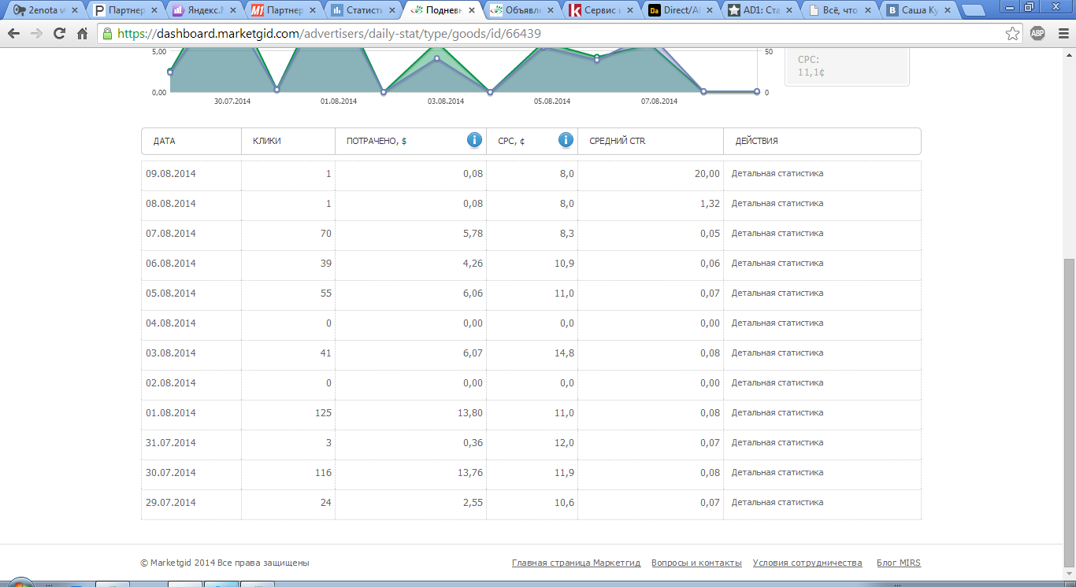Close the 2enota tab
The width and height of the screenshot is (1076, 587).
74,11
